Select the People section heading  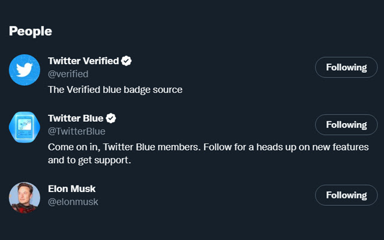[31, 31]
